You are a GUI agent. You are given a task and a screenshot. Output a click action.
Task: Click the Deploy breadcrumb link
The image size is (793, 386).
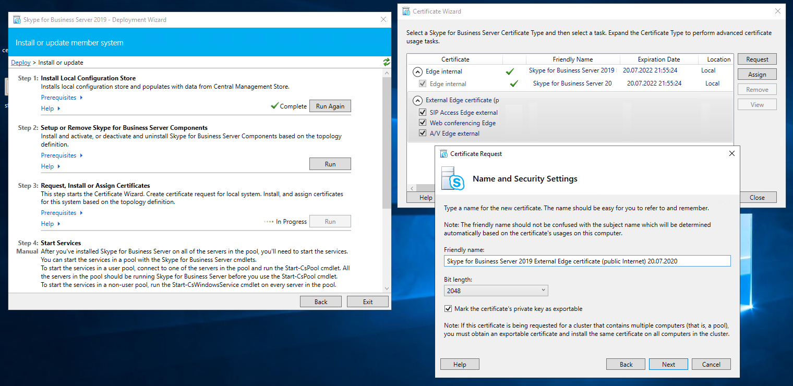click(21, 63)
